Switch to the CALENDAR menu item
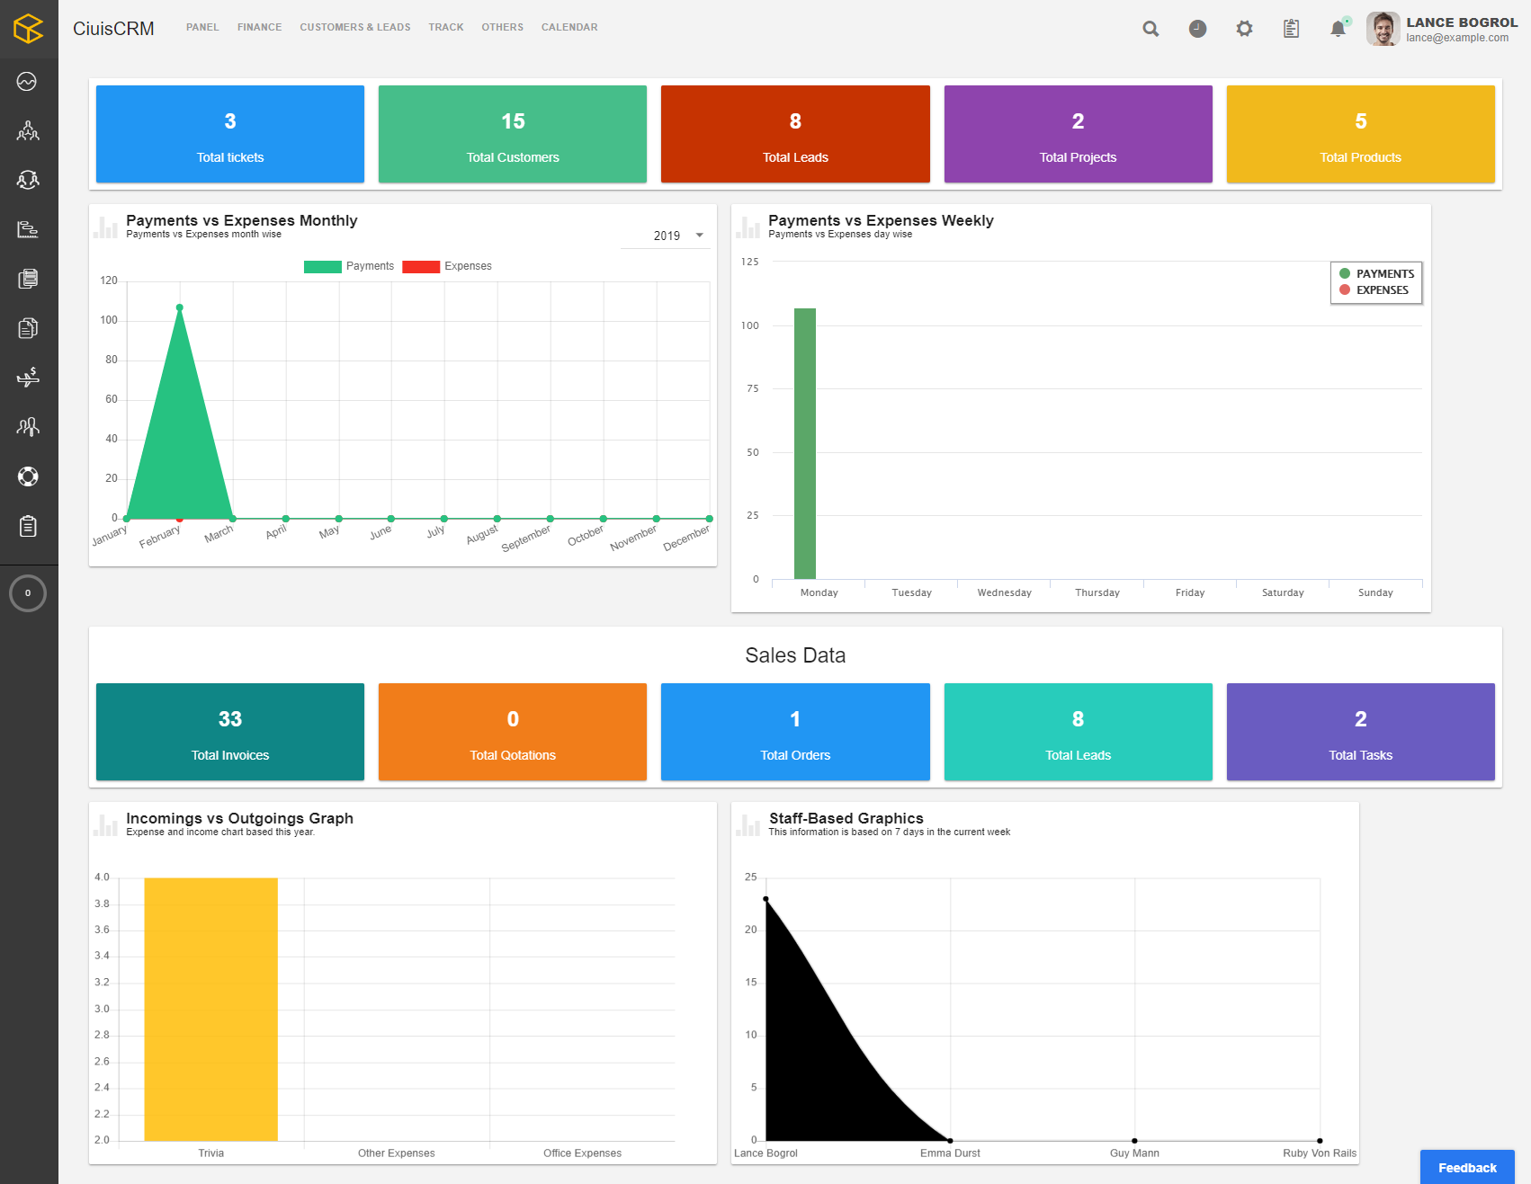The height and width of the screenshot is (1184, 1531). [569, 27]
